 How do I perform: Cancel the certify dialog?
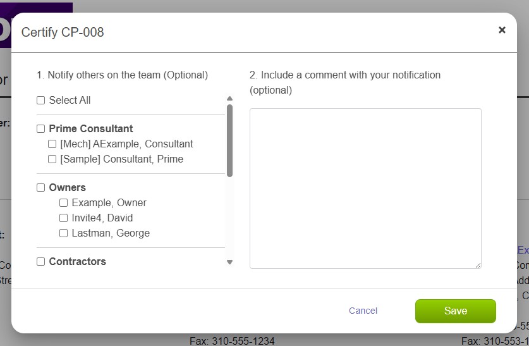pyautogui.click(x=363, y=311)
